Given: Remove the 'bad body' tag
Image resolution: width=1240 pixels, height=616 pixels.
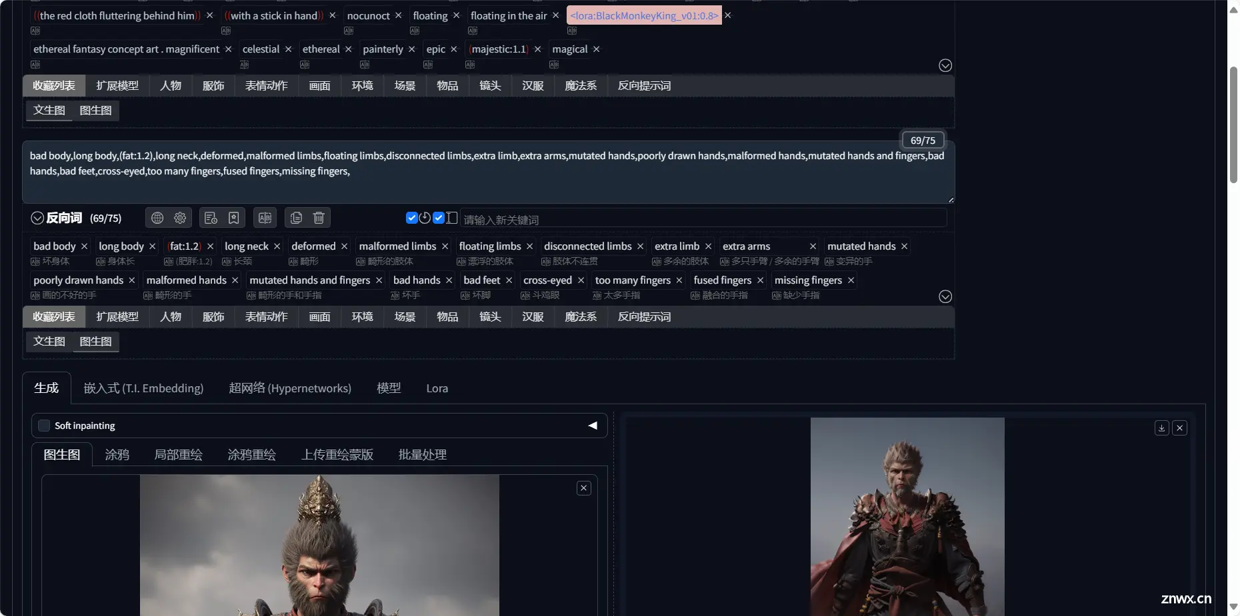Looking at the screenshot, I should pos(84,246).
